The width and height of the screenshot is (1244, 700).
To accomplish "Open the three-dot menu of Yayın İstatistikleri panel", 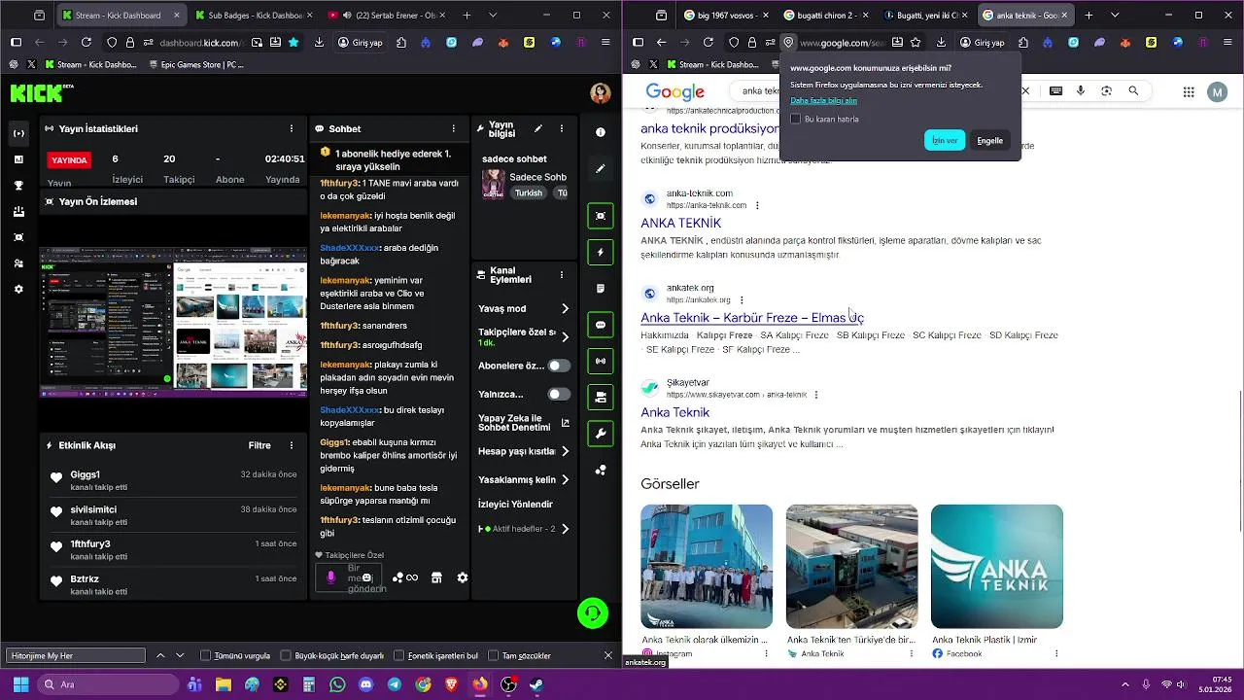I will [292, 128].
